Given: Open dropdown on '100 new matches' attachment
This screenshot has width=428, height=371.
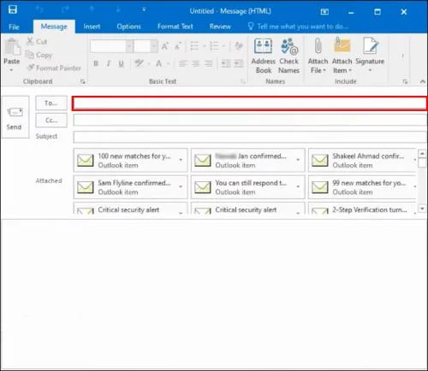Looking at the screenshot, I should pyautogui.click(x=181, y=160).
